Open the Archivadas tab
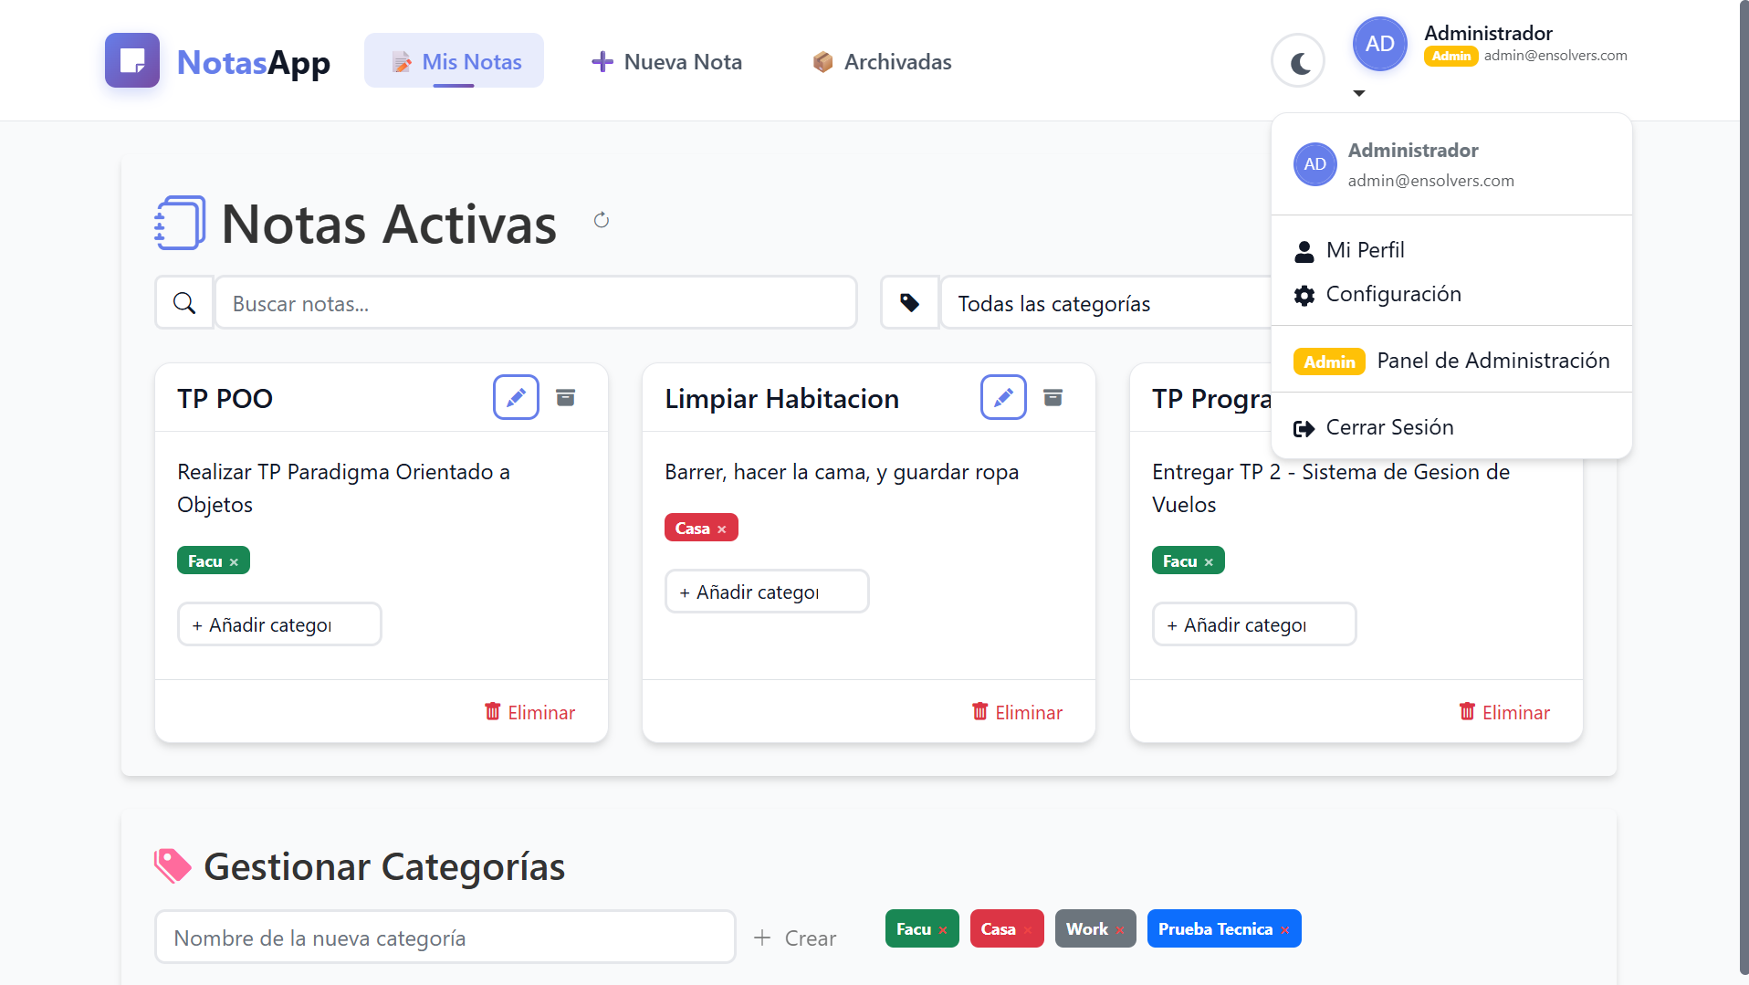Viewport: 1749px width, 985px height. [882, 62]
